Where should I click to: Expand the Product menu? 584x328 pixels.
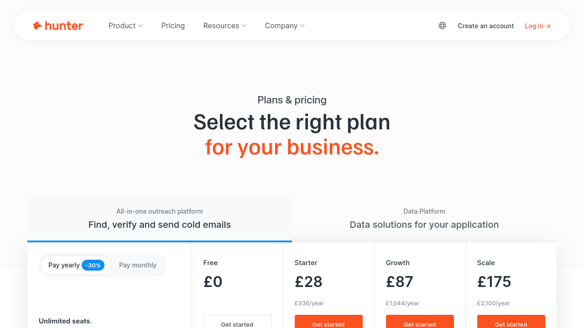(x=125, y=26)
